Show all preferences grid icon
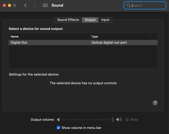169x134 pixels. click(x=45, y=5)
